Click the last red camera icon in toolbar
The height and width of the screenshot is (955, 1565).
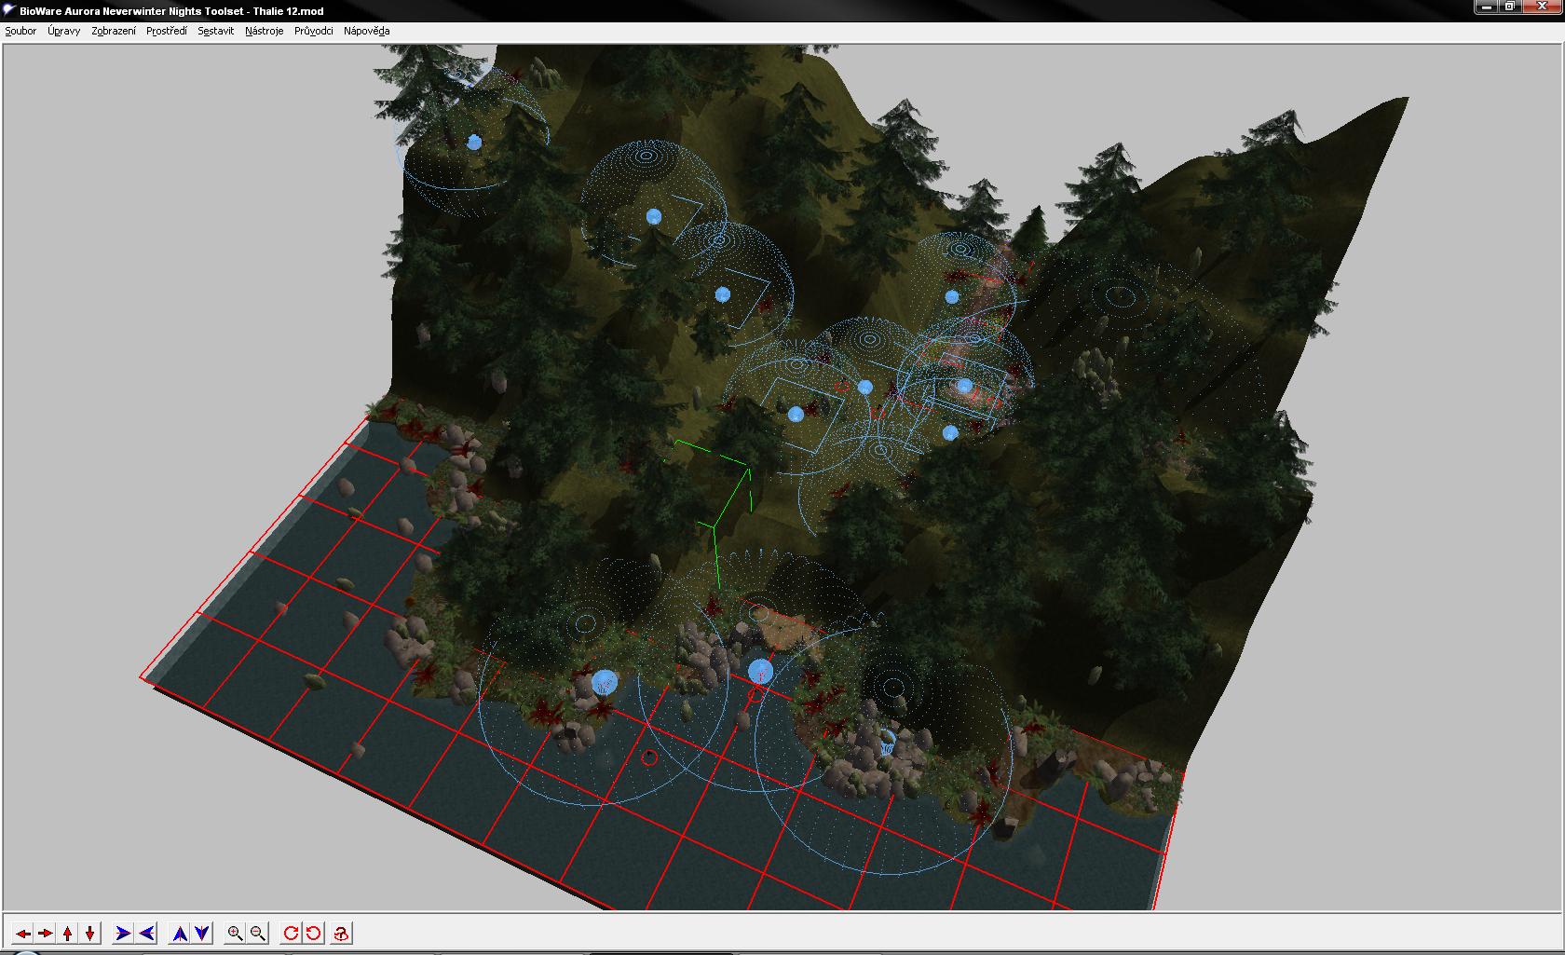coord(342,933)
